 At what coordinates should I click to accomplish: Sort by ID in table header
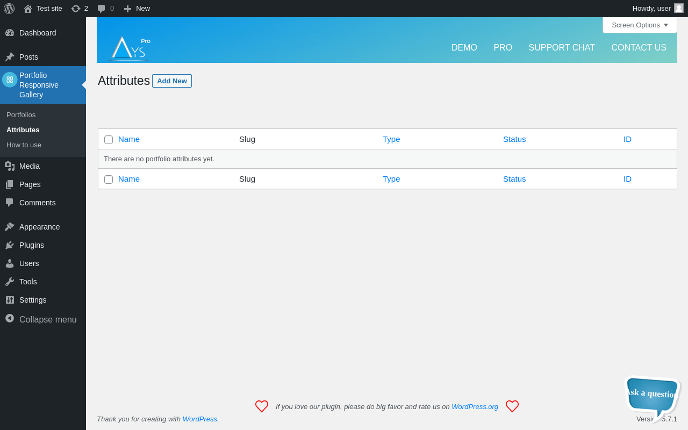(x=627, y=139)
